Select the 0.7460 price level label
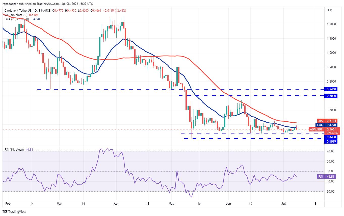The image size is (344, 216). (x=331, y=89)
